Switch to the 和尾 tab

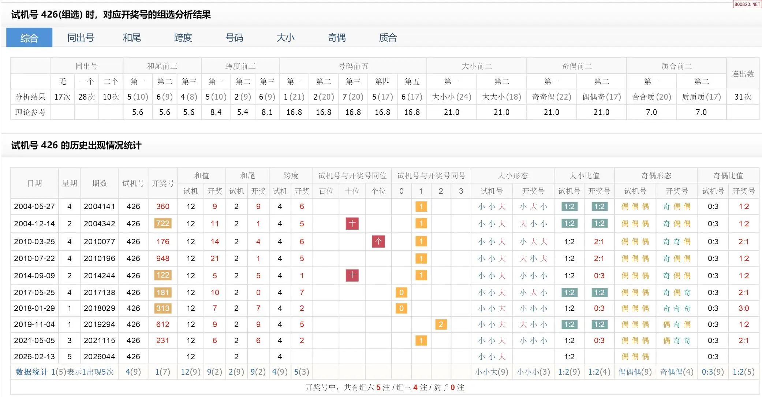tap(132, 38)
